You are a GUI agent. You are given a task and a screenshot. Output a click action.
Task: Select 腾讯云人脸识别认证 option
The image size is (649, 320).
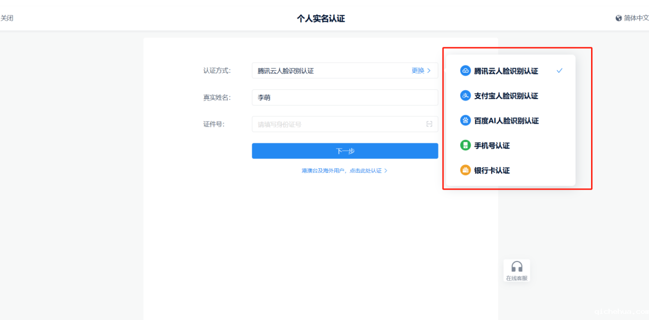click(x=511, y=71)
